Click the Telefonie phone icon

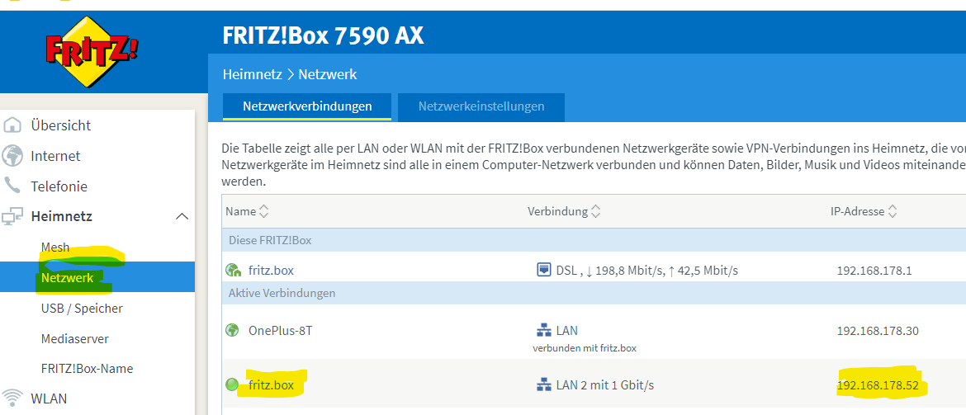[12, 186]
